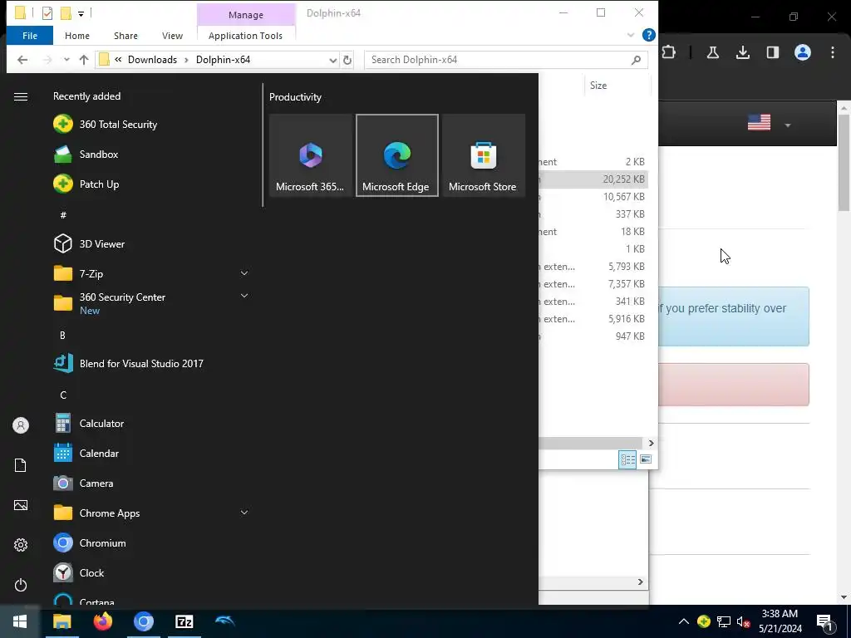Click Downloads in the address path

pyautogui.click(x=153, y=60)
